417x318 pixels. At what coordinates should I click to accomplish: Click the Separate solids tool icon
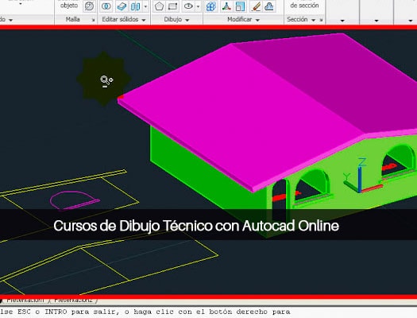click(x=135, y=6)
